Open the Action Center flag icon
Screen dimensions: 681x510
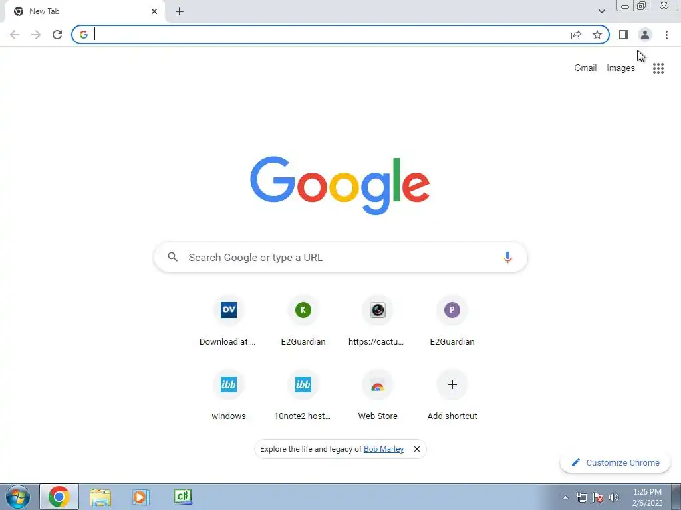pos(598,497)
